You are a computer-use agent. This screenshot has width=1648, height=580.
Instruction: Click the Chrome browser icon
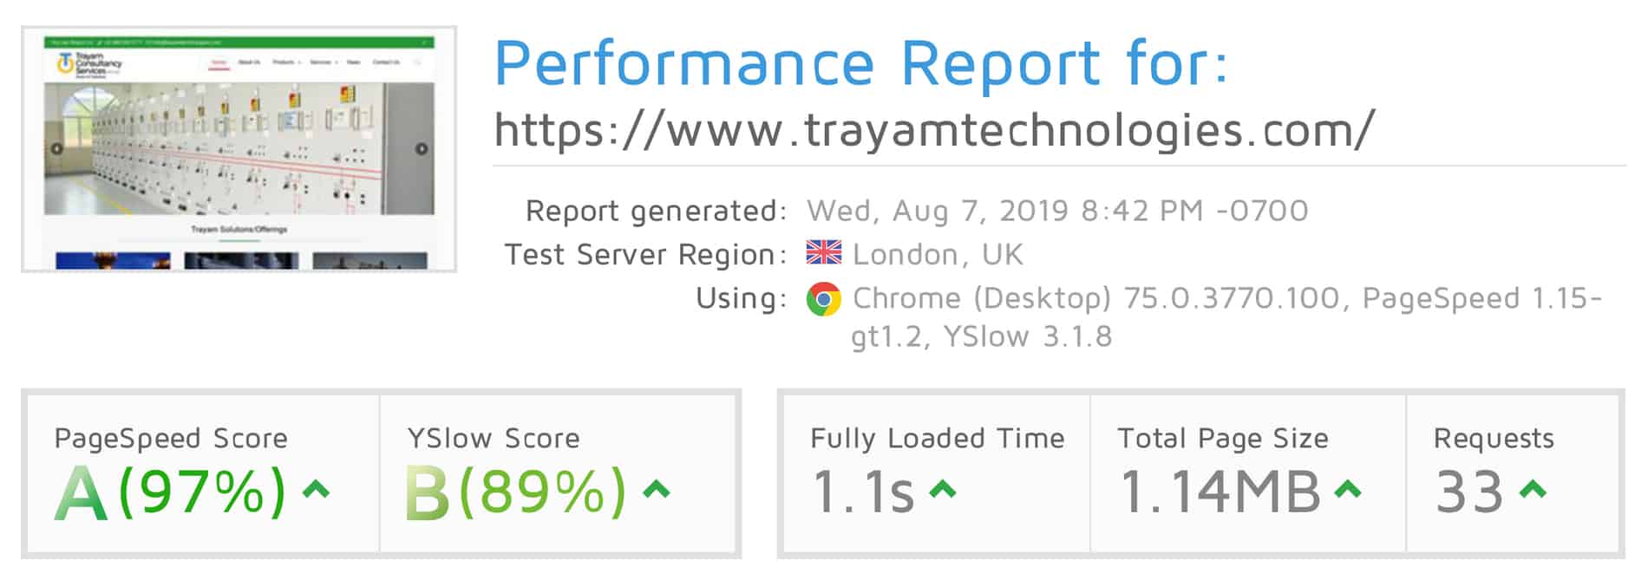click(823, 300)
